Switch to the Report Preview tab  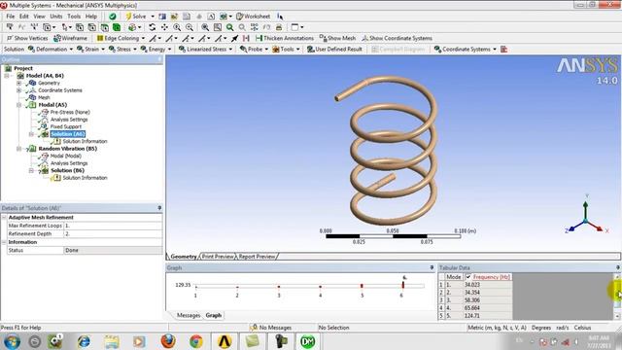257,257
